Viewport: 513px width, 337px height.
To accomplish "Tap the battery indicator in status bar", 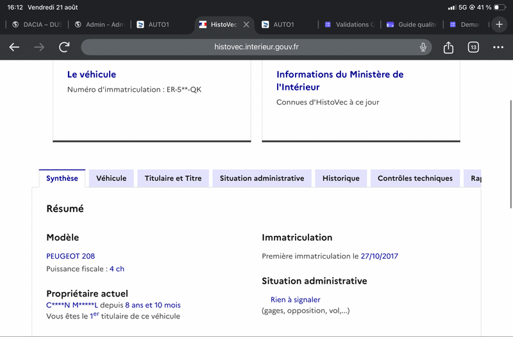I will tap(500, 7).
